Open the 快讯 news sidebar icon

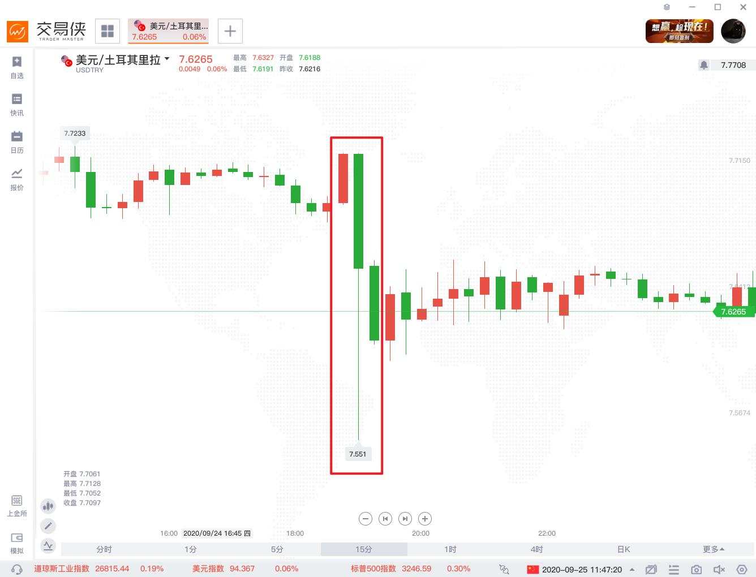click(17, 105)
